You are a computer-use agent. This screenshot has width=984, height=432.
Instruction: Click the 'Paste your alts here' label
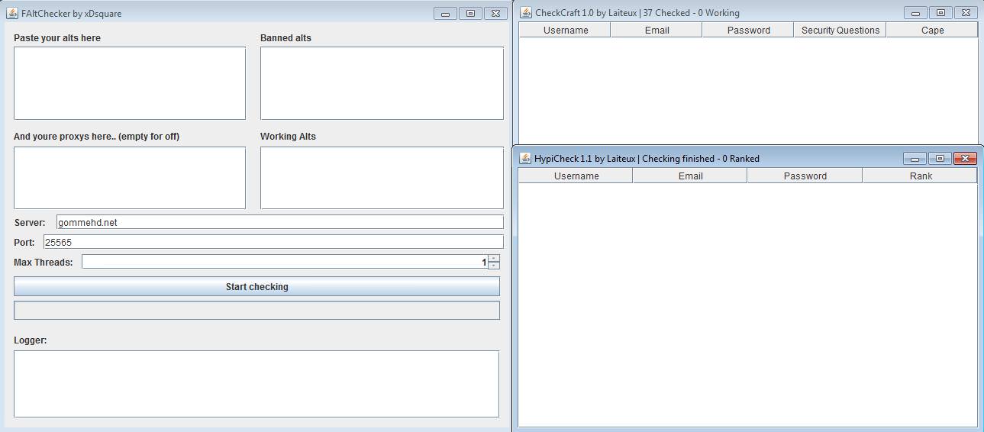(57, 37)
